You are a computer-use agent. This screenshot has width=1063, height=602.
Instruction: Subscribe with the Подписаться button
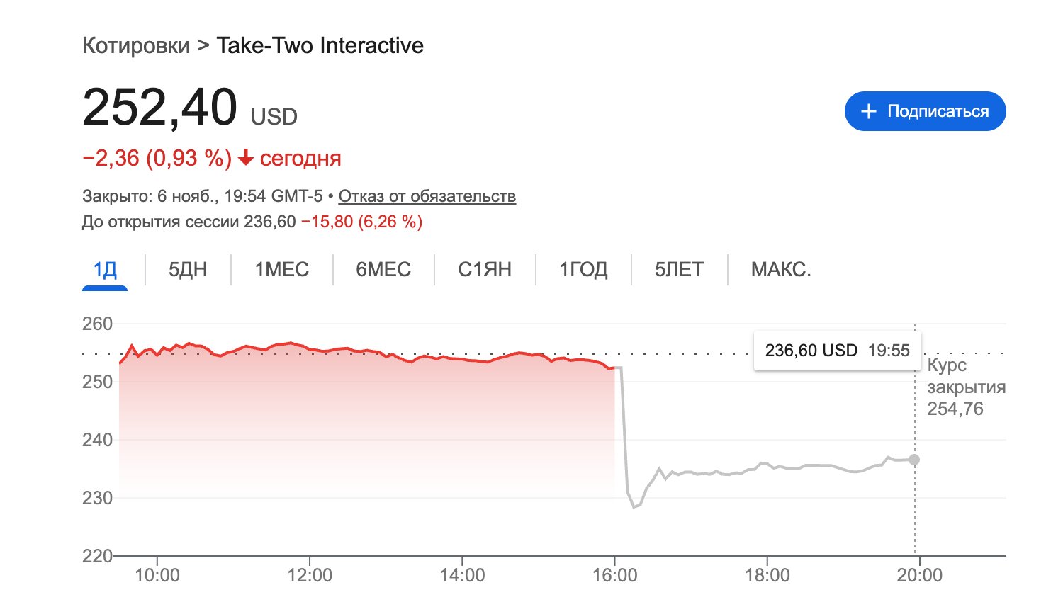pos(925,111)
